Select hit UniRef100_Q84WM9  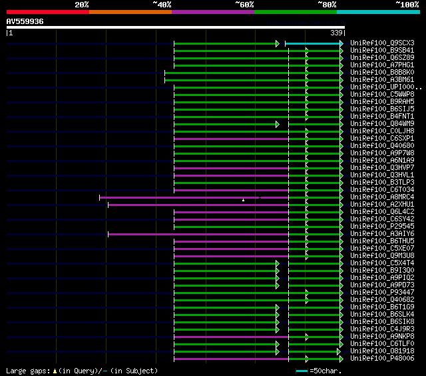pyautogui.click(x=382, y=124)
